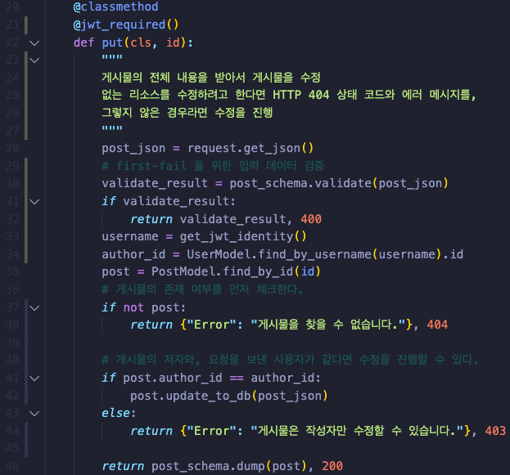Viewport: 510px width, 475px height.
Task: Place cursor on 'request.get_json' call
Action: point(244,148)
